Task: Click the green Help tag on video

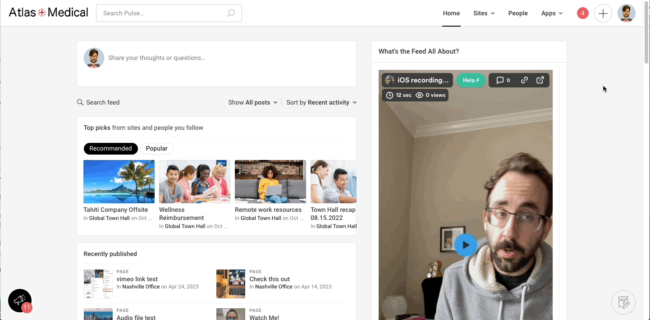Action: [x=471, y=80]
